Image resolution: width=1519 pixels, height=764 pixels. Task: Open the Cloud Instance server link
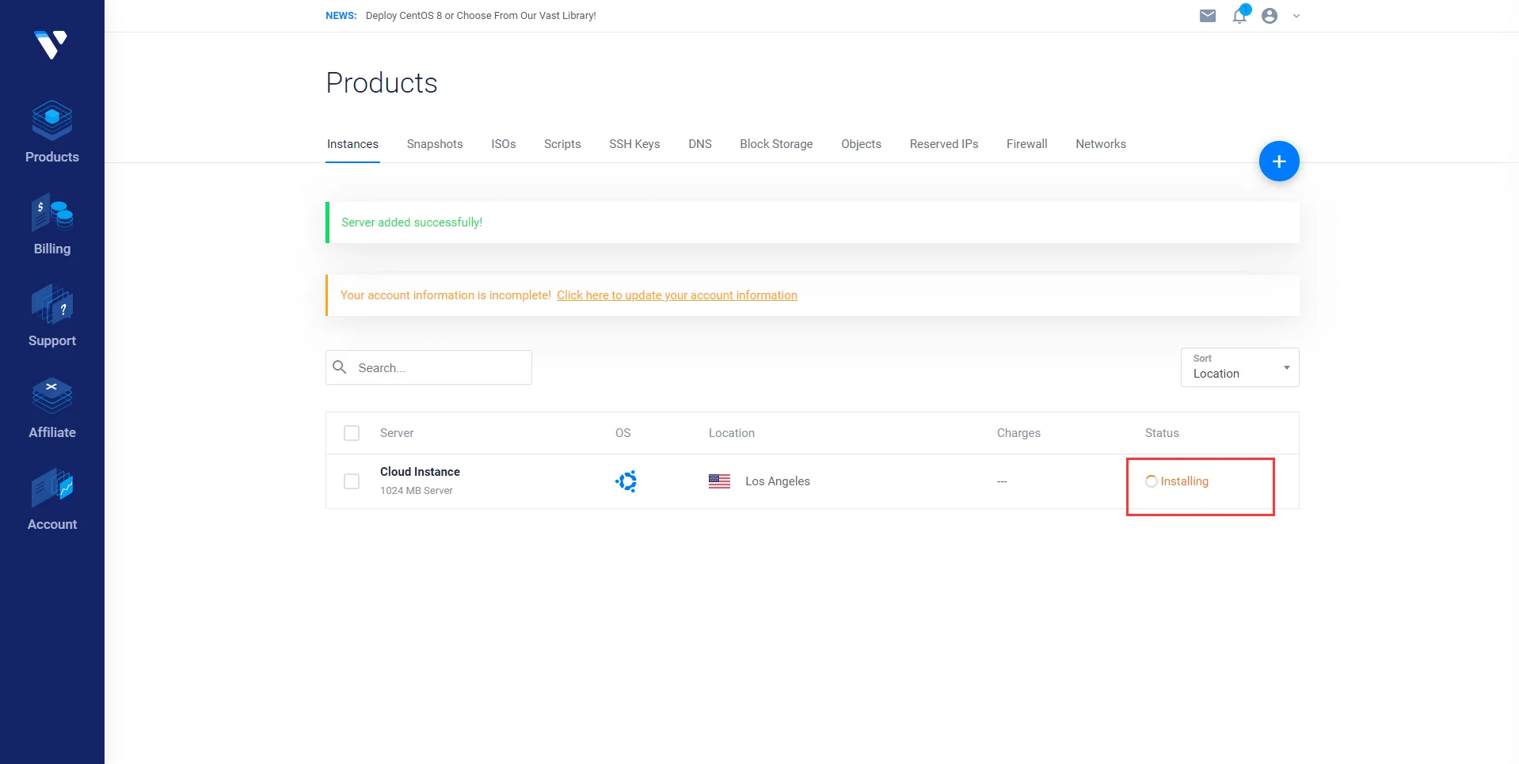pos(420,472)
